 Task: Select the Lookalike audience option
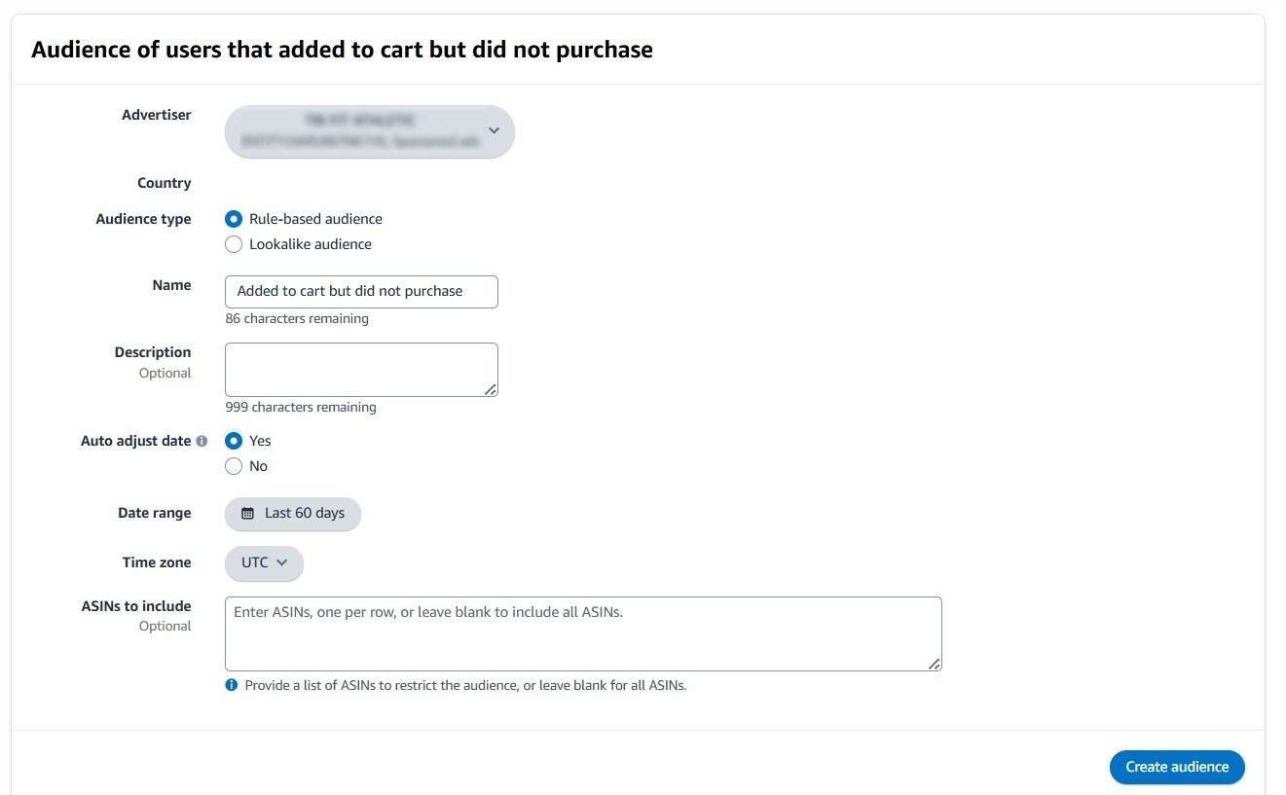click(234, 244)
